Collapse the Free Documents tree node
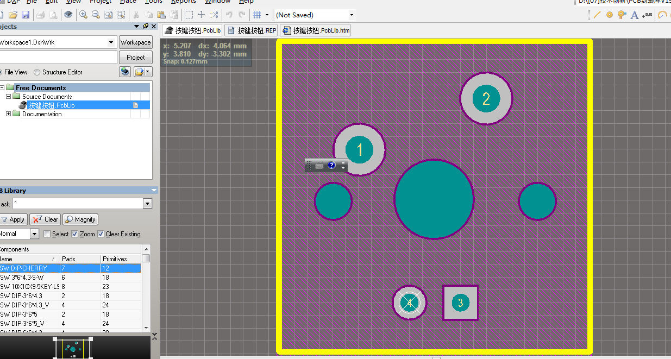The height and width of the screenshot is (359, 671). tap(2, 87)
